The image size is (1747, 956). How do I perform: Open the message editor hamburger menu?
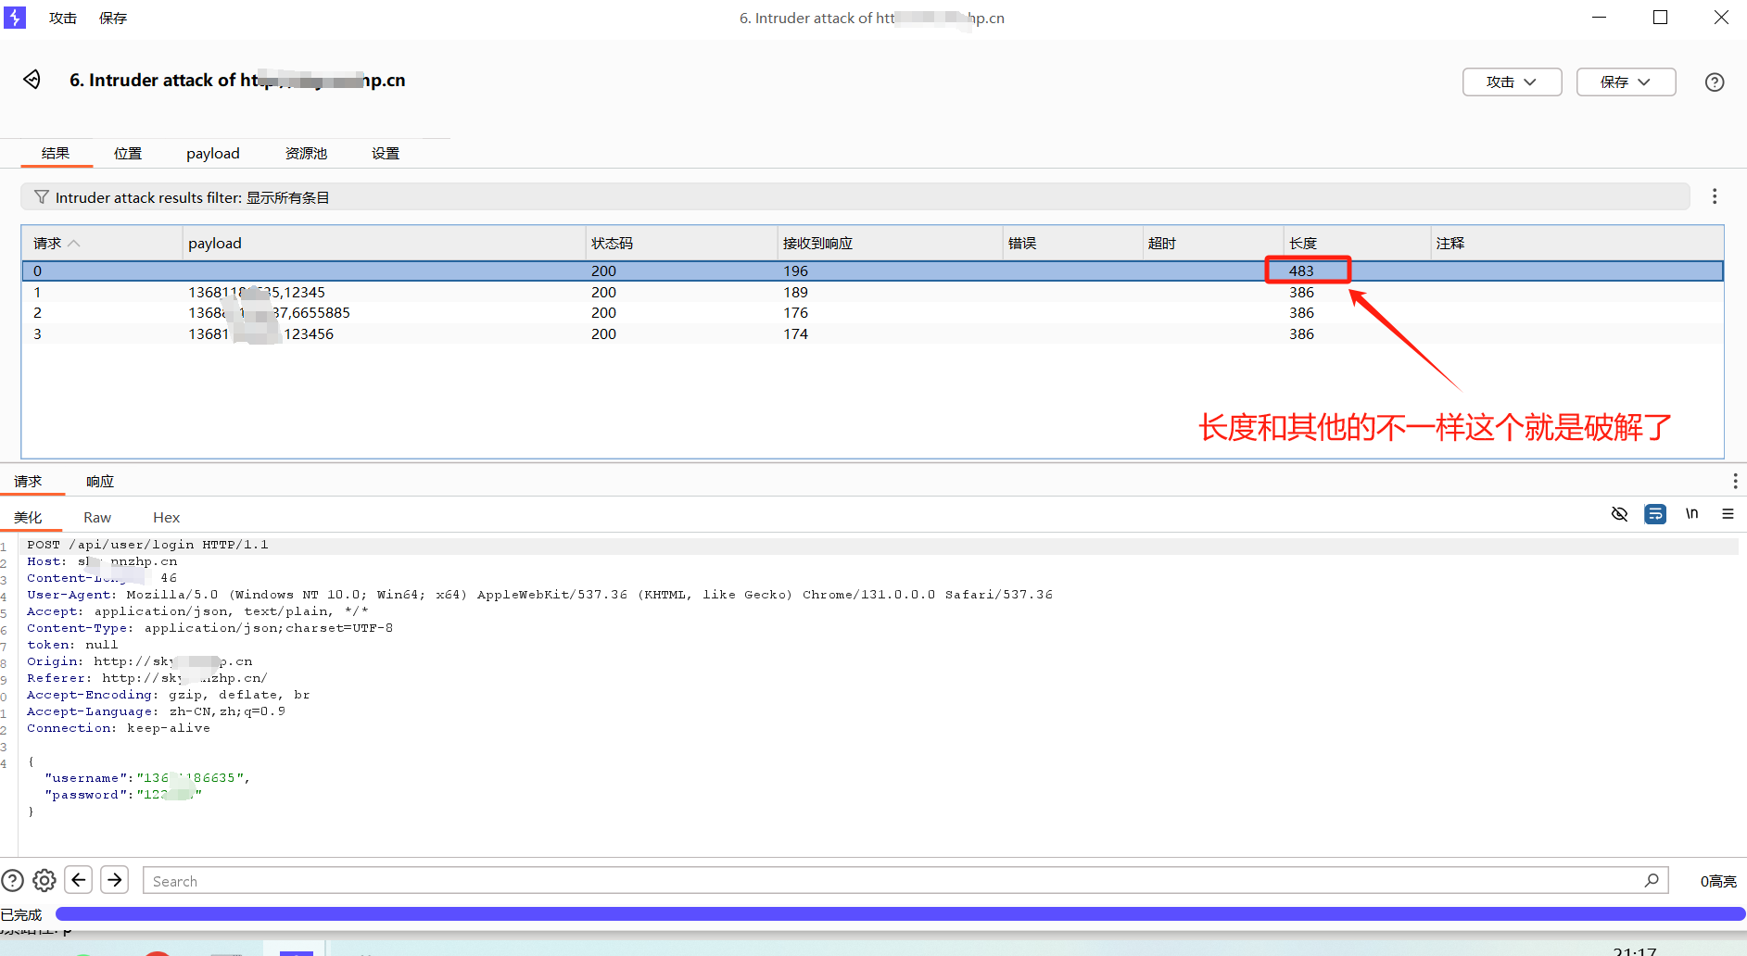pos(1728,513)
